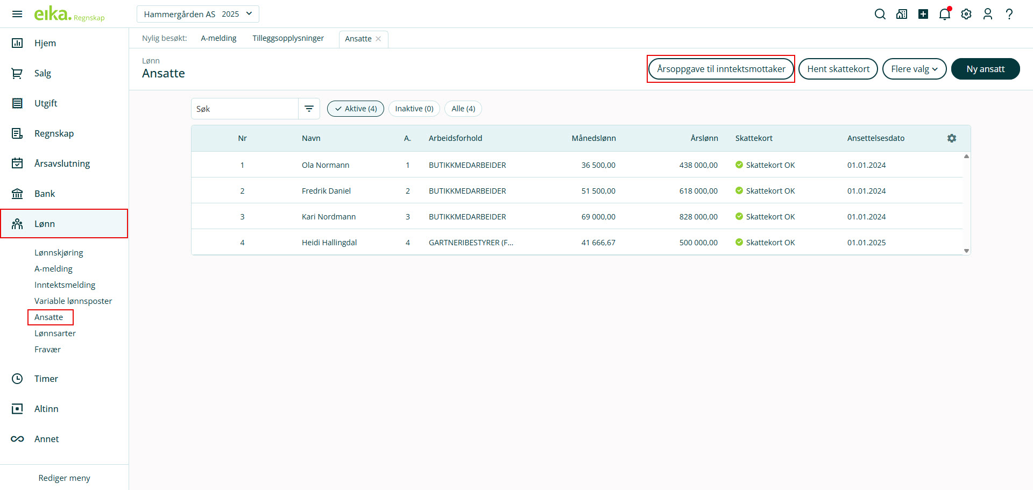Image resolution: width=1033 pixels, height=490 pixels.
Task: Open table column settings gear icon
Action: point(952,138)
